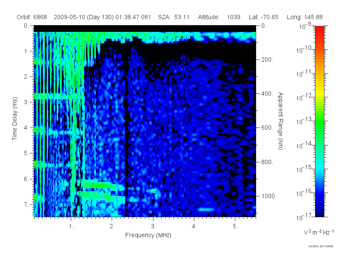
Task: Click the 'Lat: -70.65' text
Action: coord(263,17)
